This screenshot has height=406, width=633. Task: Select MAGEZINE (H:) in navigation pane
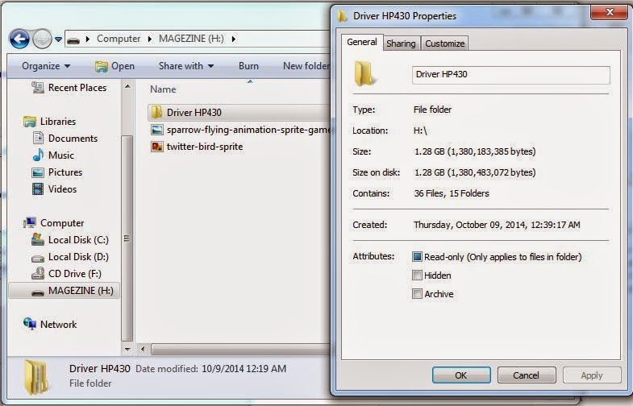(x=81, y=291)
